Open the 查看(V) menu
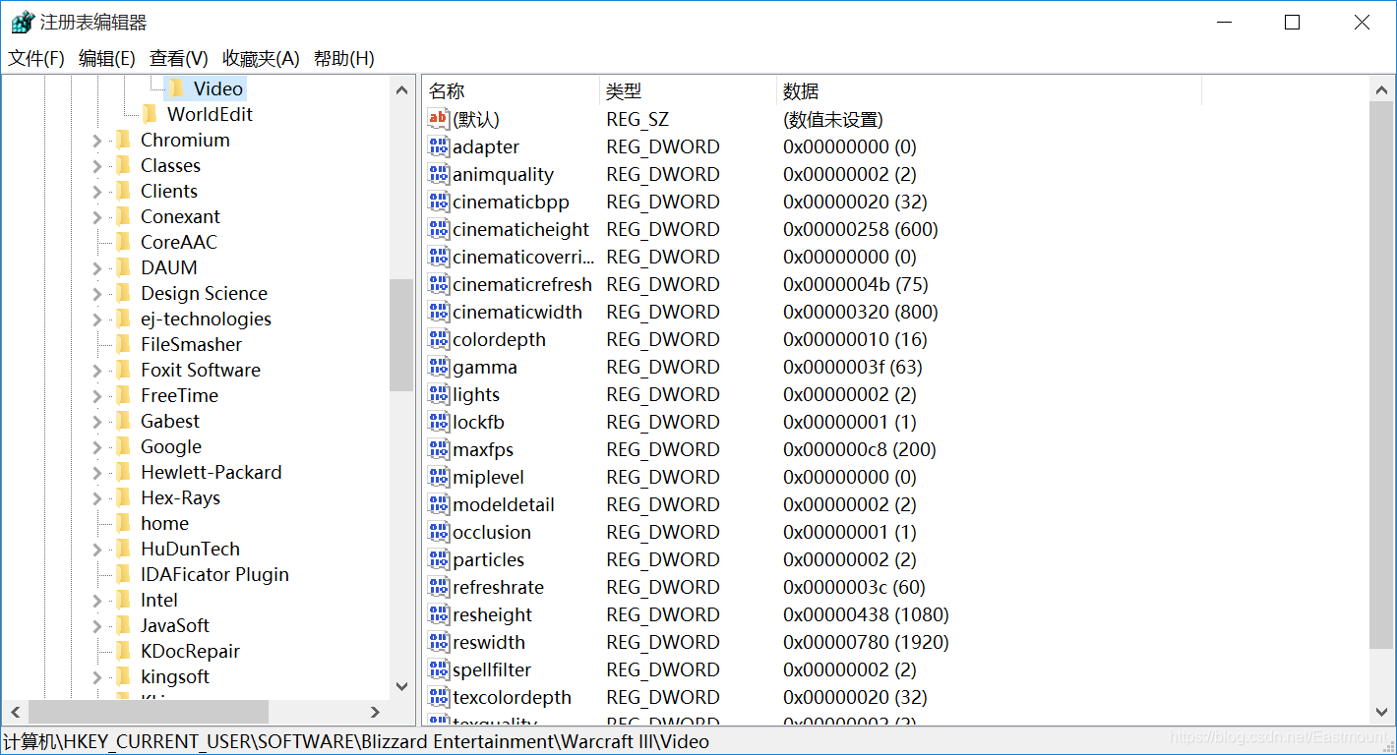Viewport: 1397px width, 755px height. 179,58
